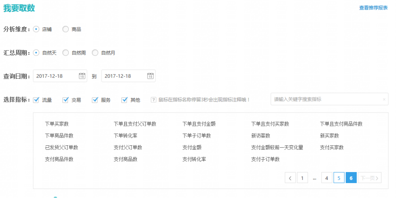
Task: Select indicator 下单且支付金额
Action: (x=199, y=124)
